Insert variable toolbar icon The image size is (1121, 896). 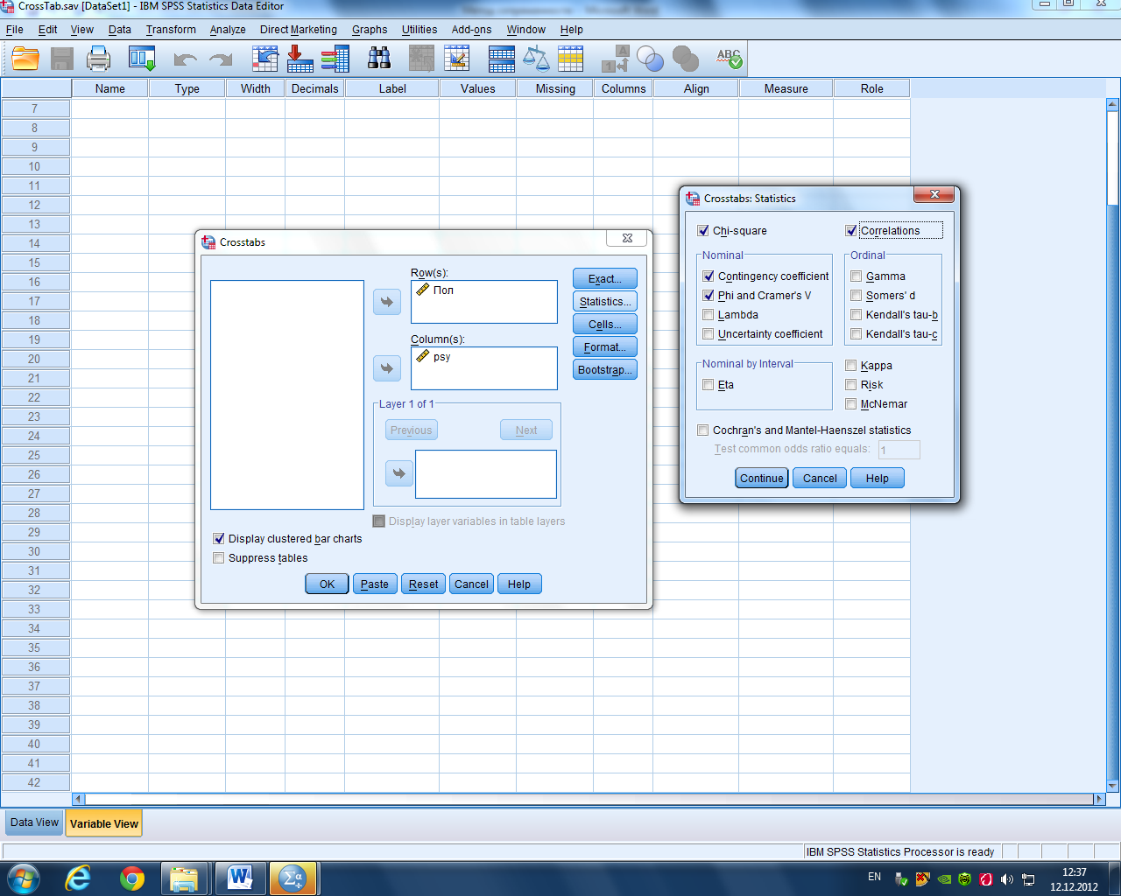click(x=456, y=59)
